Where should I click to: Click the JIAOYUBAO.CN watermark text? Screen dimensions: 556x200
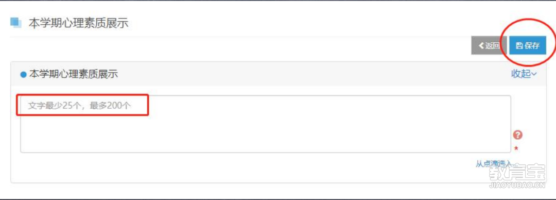click(x=517, y=186)
